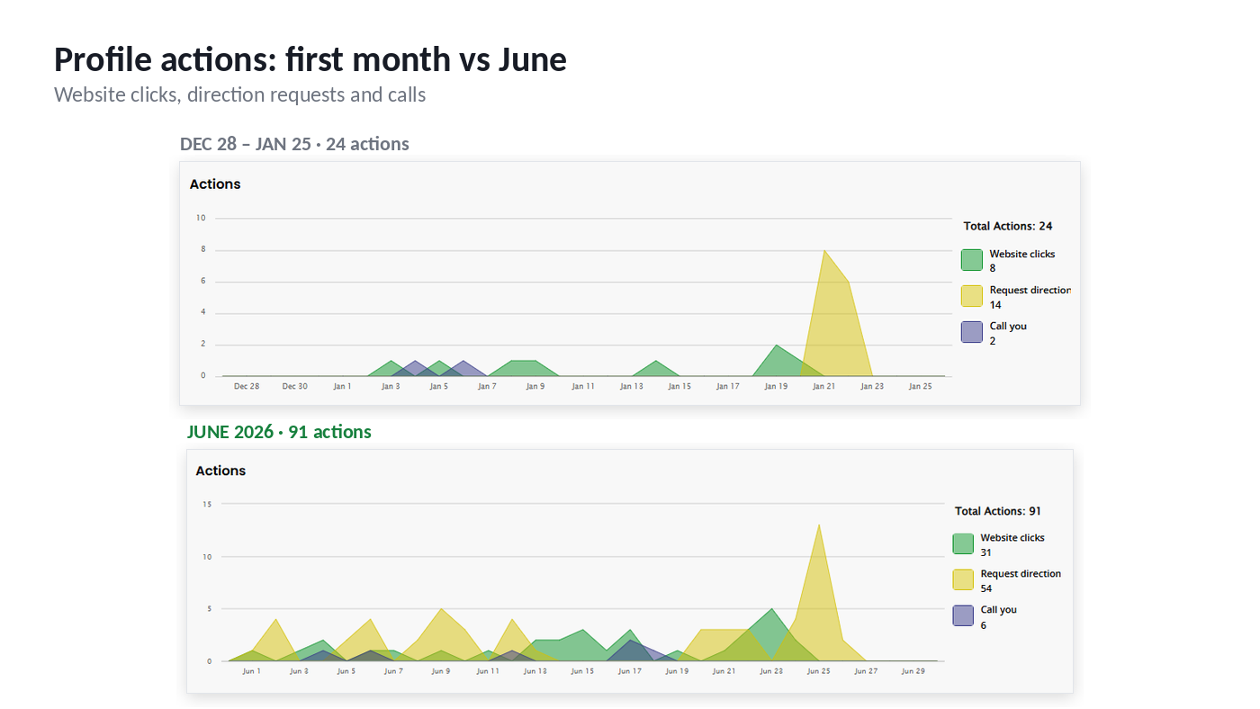The height and width of the screenshot is (709, 1260).
Task: Click the slide title 'Profile actions: first month vs June'
Action: tap(310, 59)
